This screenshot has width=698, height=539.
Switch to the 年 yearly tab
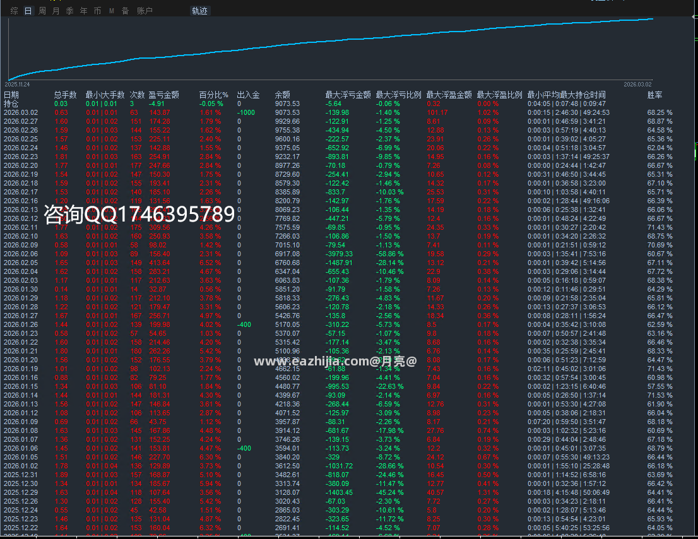(x=84, y=11)
